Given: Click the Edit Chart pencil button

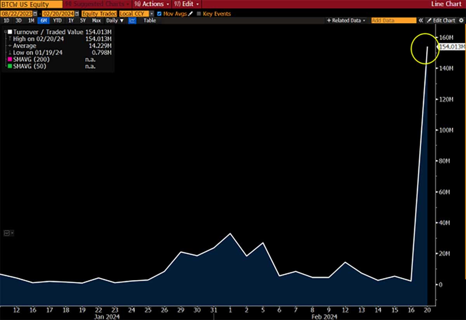Looking at the screenshot, I should click(x=441, y=21).
